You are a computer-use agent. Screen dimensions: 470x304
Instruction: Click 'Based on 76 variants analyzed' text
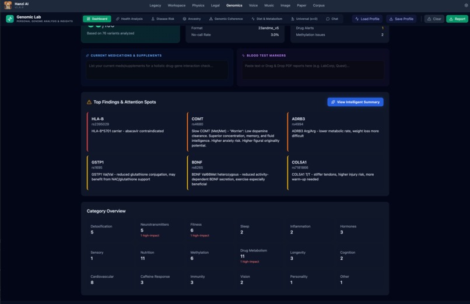110,33
